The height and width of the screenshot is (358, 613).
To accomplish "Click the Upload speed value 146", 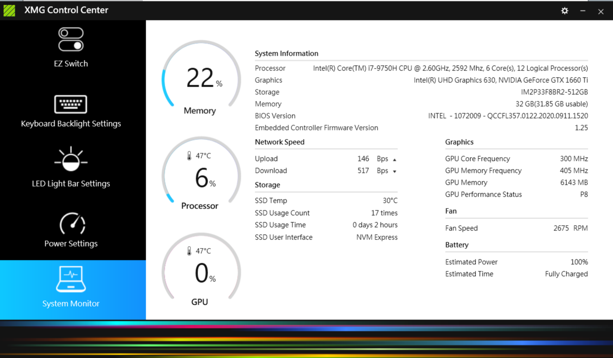I will pyautogui.click(x=363, y=159).
